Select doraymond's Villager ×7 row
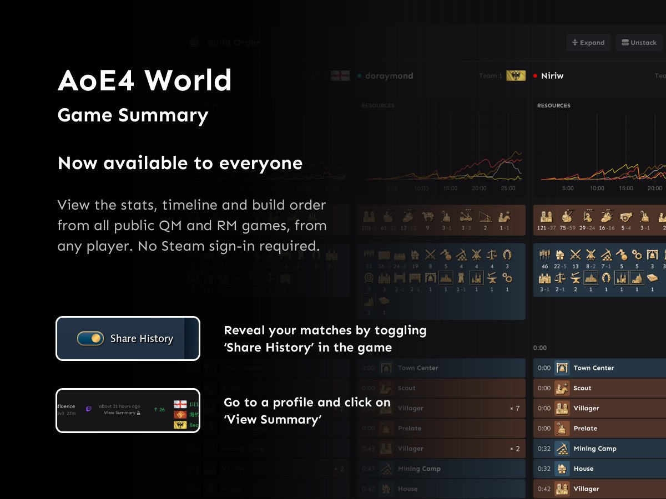 [441, 408]
